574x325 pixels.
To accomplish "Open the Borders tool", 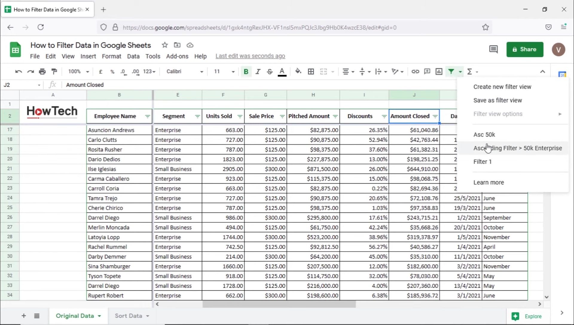I will pos(311,72).
